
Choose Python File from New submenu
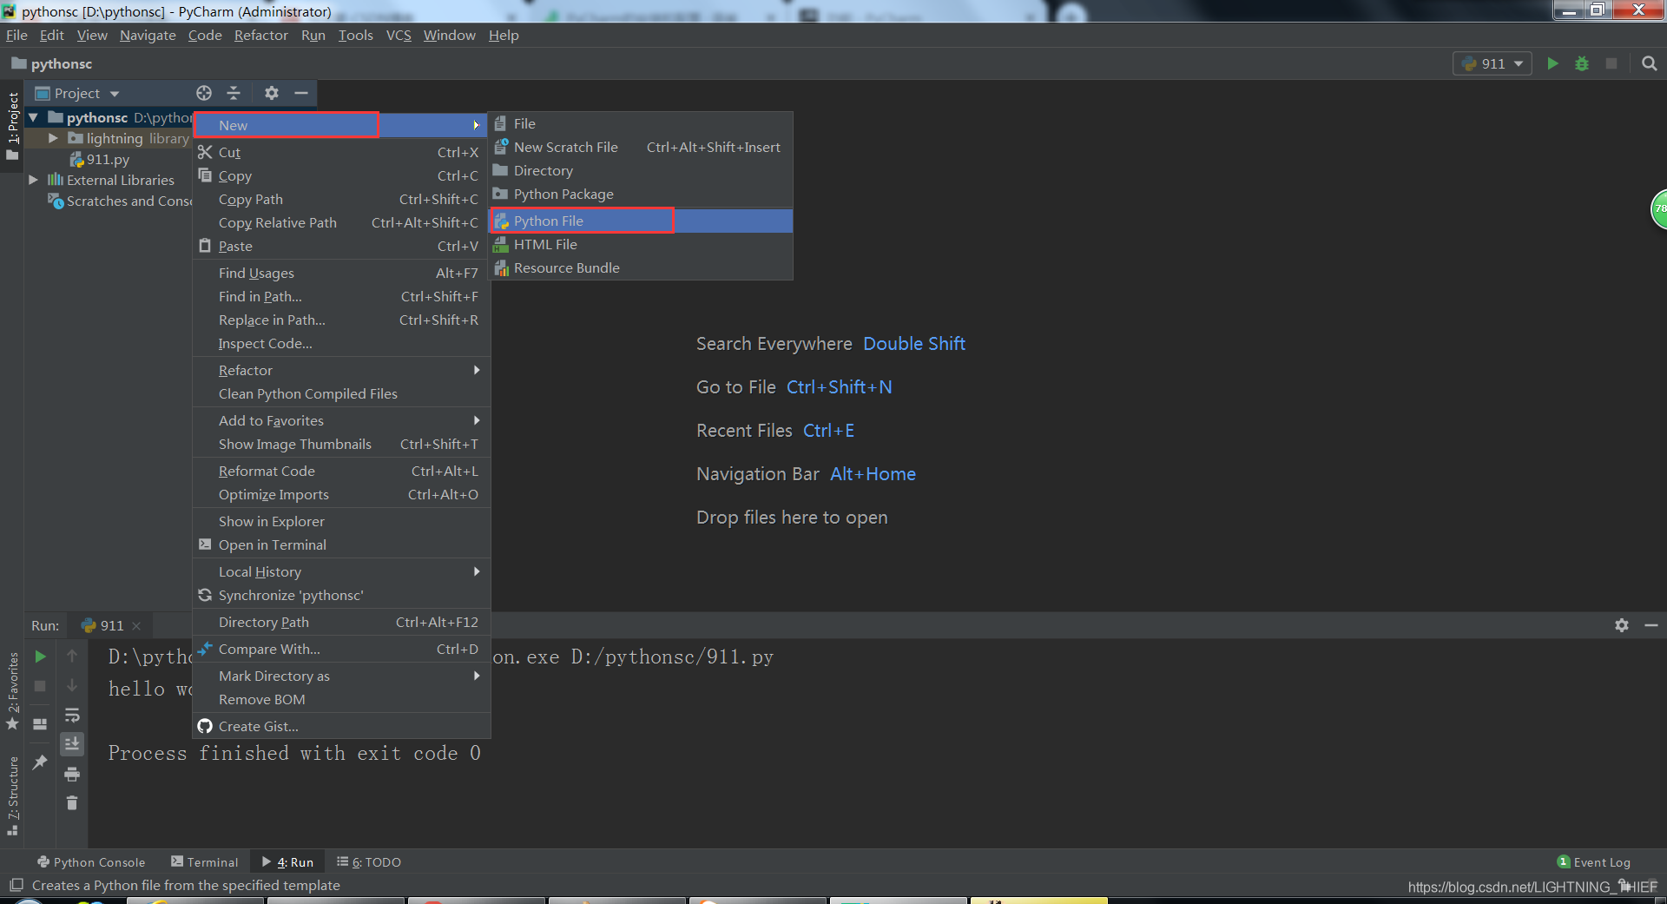[642, 221]
